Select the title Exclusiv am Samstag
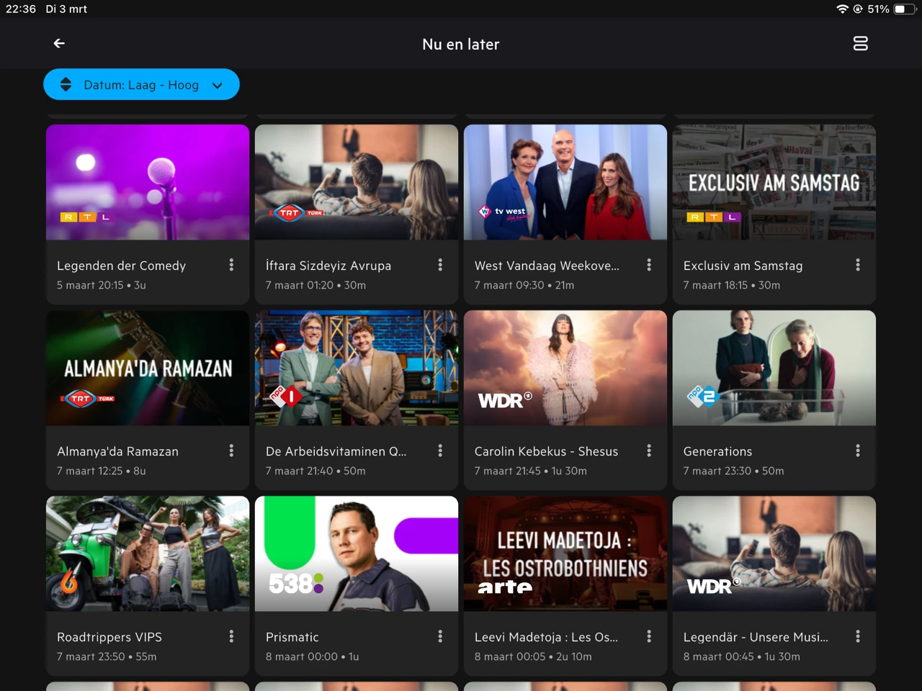 click(x=743, y=266)
